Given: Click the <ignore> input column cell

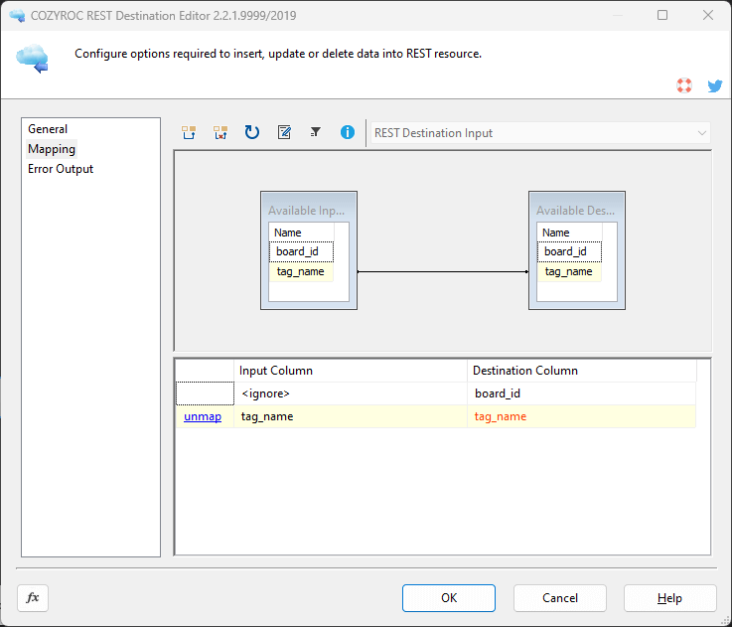Looking at the screenshot, I should point(351,393).
